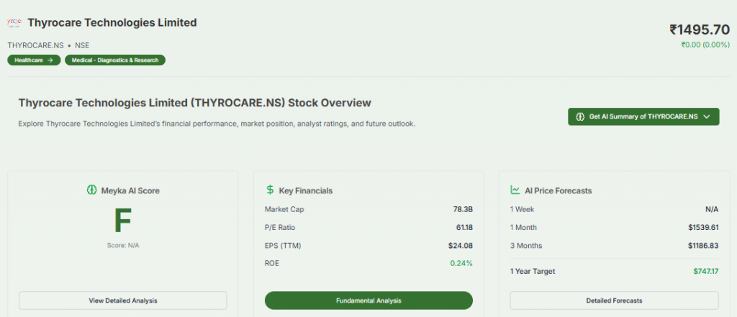The width and height of the screenshot is (737, 317).
Task: Click the $24.08 EPS value
Action: point(461,246)
